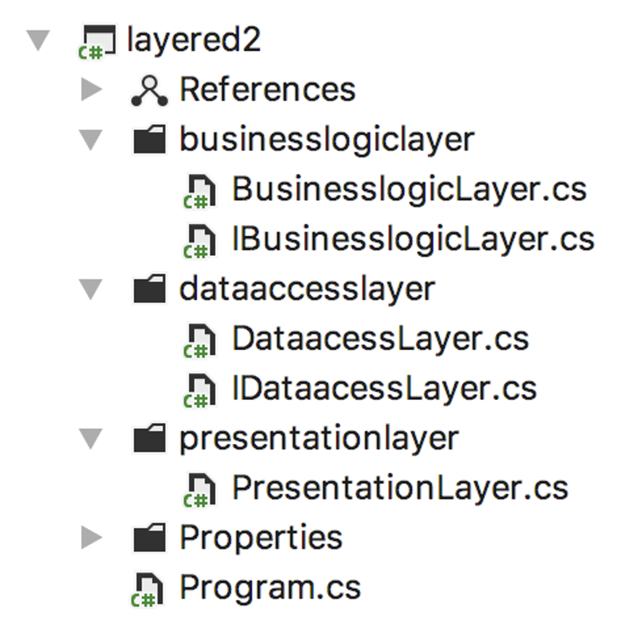Collapse the presentationlayer folder
The height and width of the screenshot is (631, 621).
[91, 438]
